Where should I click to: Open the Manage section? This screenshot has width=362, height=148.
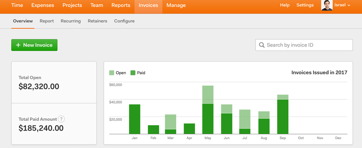[176, 5]
